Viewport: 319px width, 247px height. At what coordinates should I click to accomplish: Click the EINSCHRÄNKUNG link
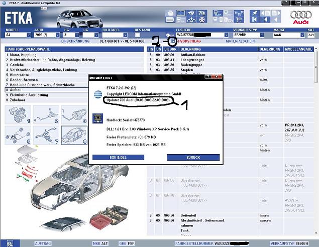75,41
